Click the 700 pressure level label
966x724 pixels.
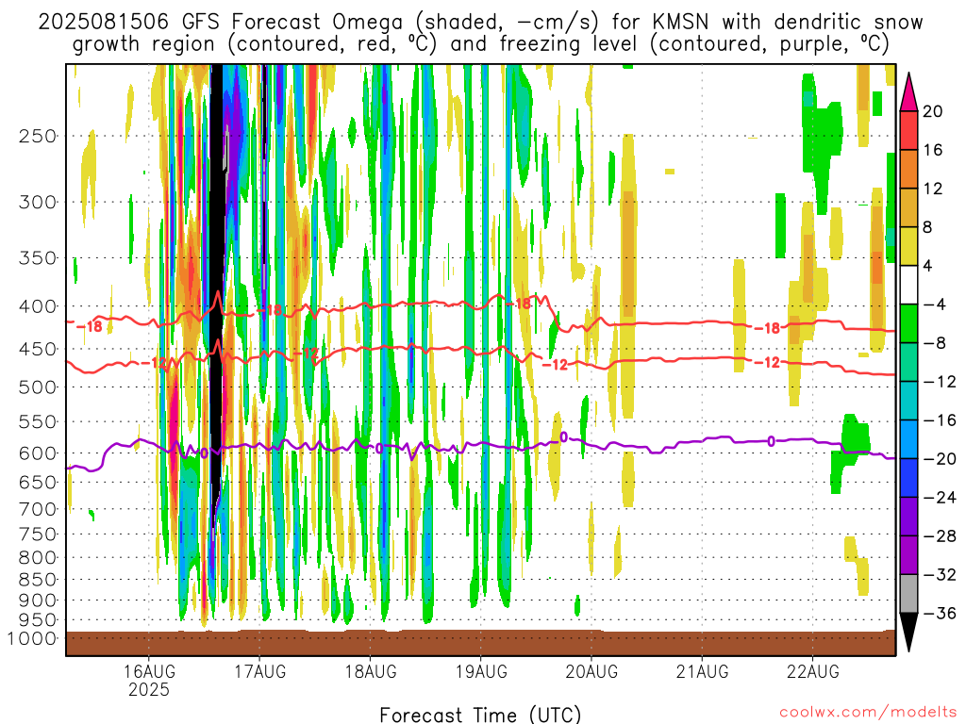[38, 509]
